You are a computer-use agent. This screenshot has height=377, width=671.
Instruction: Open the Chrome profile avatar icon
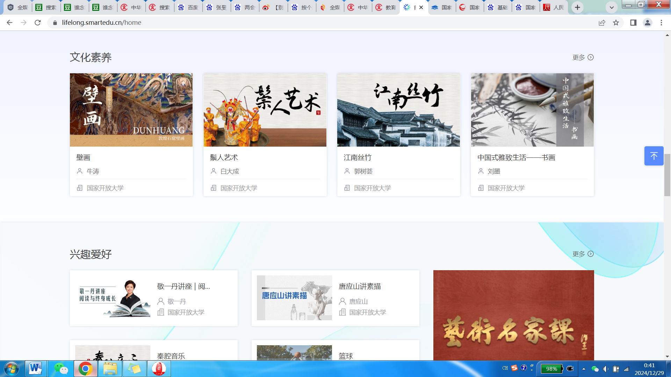[x=647, y=23]
